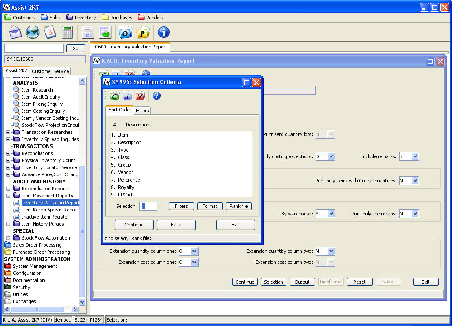This screenshot has height=326, width=452.
Task: Select Purchase Order Processing tree item
Action: (41, 252)
